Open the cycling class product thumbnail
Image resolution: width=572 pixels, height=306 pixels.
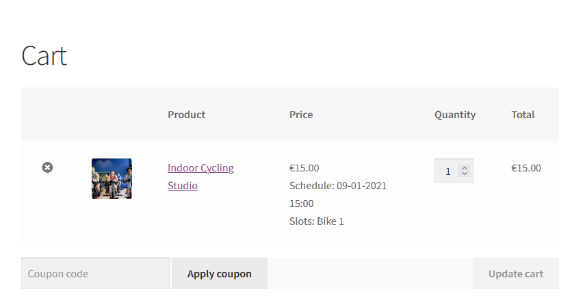coord(112,178)
